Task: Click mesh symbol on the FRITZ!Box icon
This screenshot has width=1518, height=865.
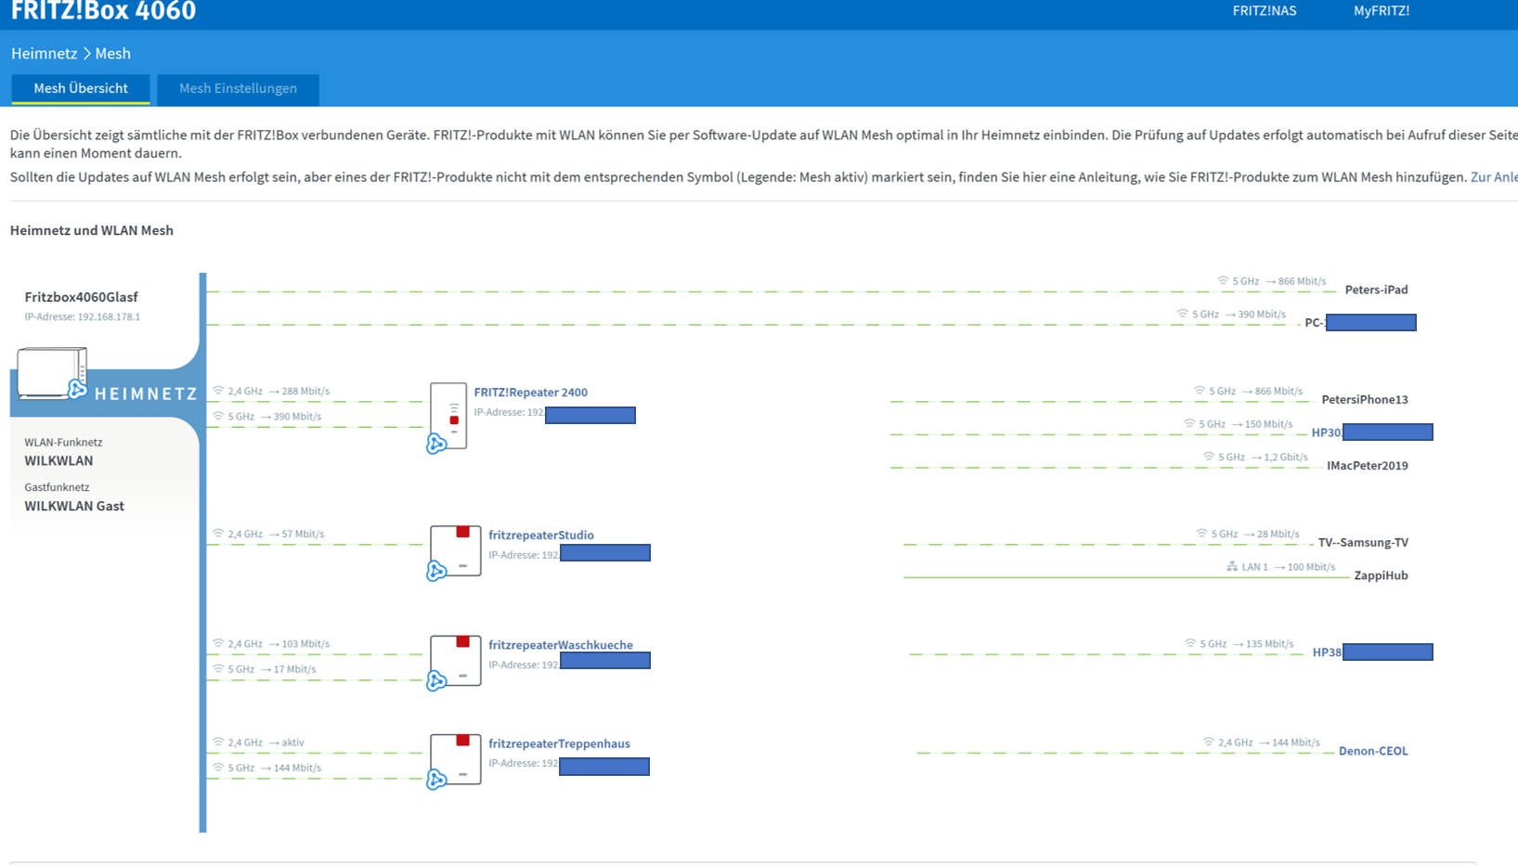Action: tap(77, 390)
